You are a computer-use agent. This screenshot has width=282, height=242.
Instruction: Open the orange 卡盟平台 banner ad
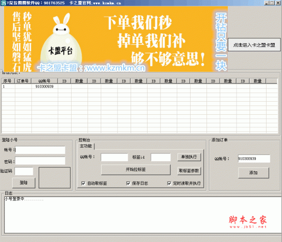(116, 39)
